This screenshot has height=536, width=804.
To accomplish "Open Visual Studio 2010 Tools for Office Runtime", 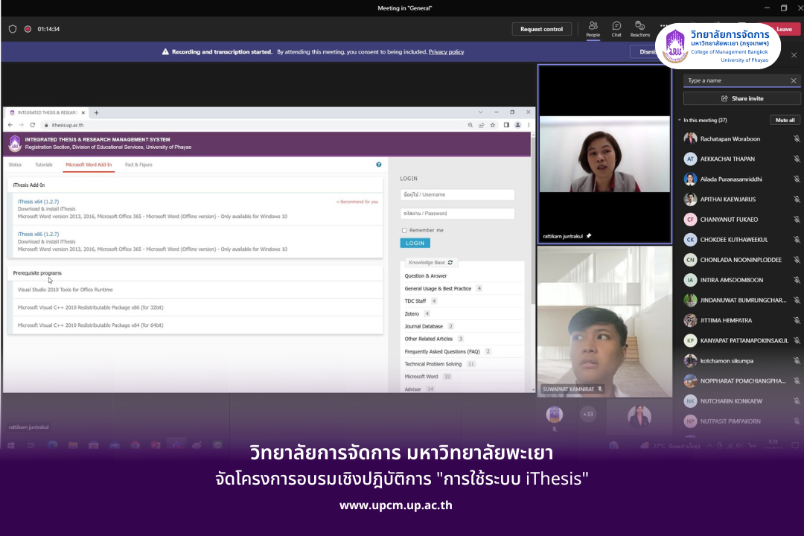I will (x=65, y=290).
